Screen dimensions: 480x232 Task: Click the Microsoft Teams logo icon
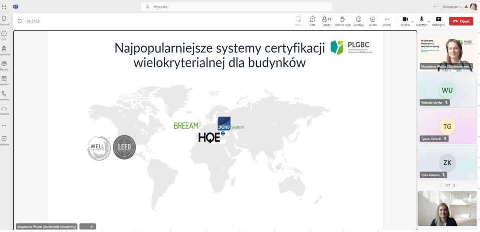(15, 6)
